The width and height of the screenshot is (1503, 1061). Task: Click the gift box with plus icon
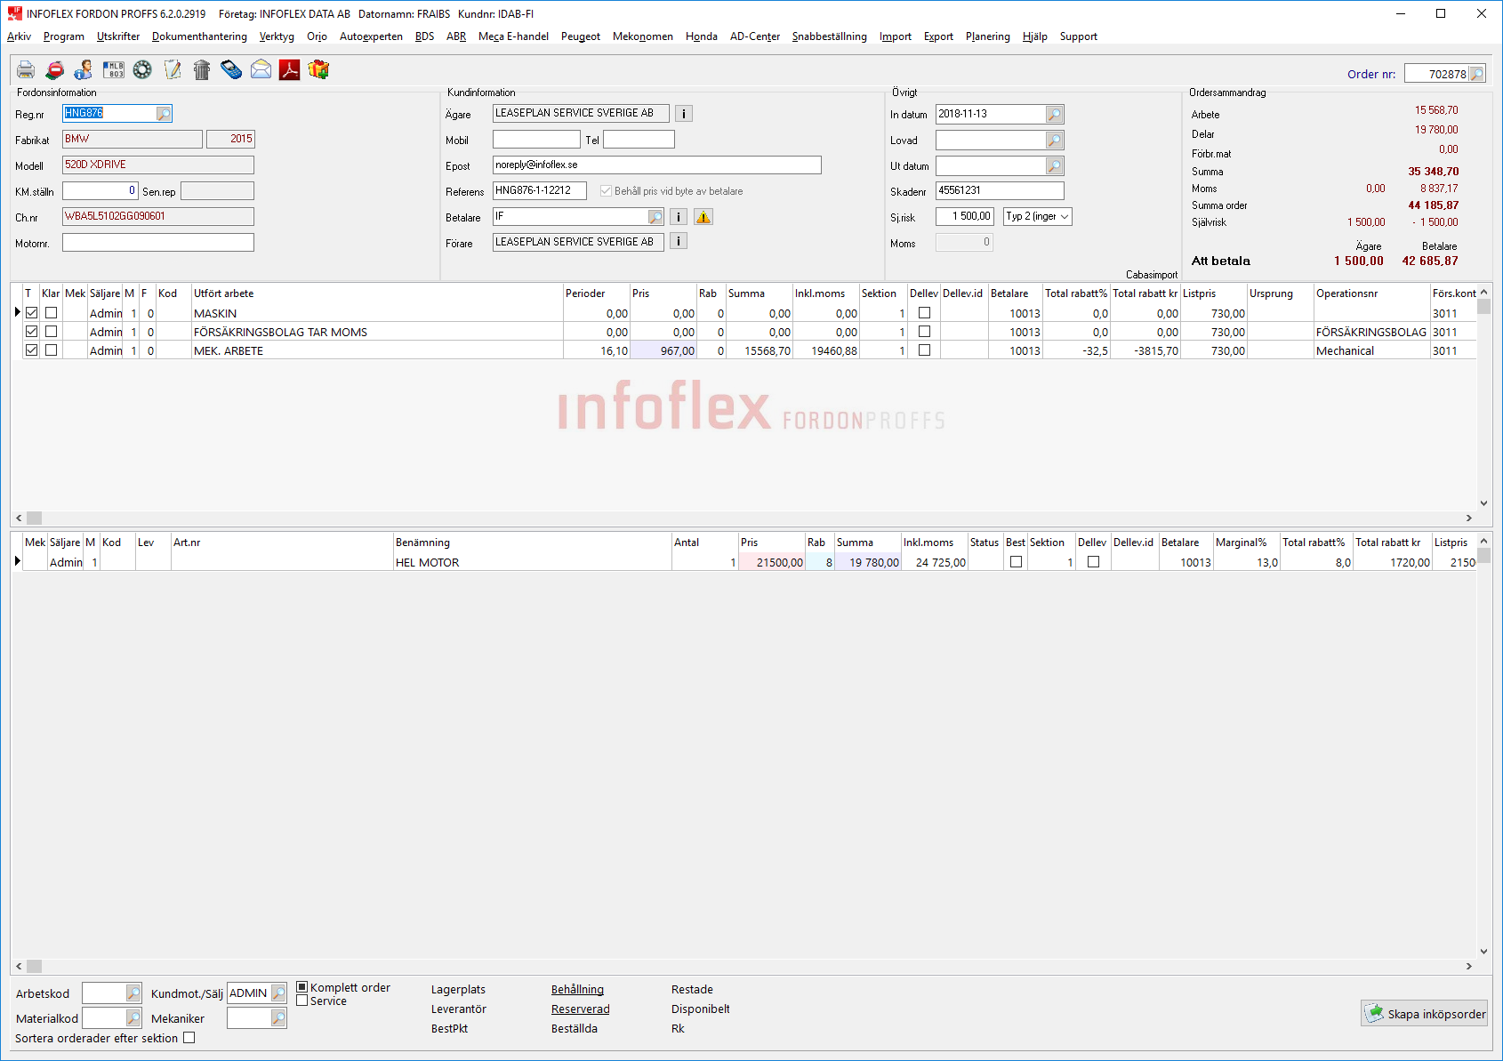(319, 69)
